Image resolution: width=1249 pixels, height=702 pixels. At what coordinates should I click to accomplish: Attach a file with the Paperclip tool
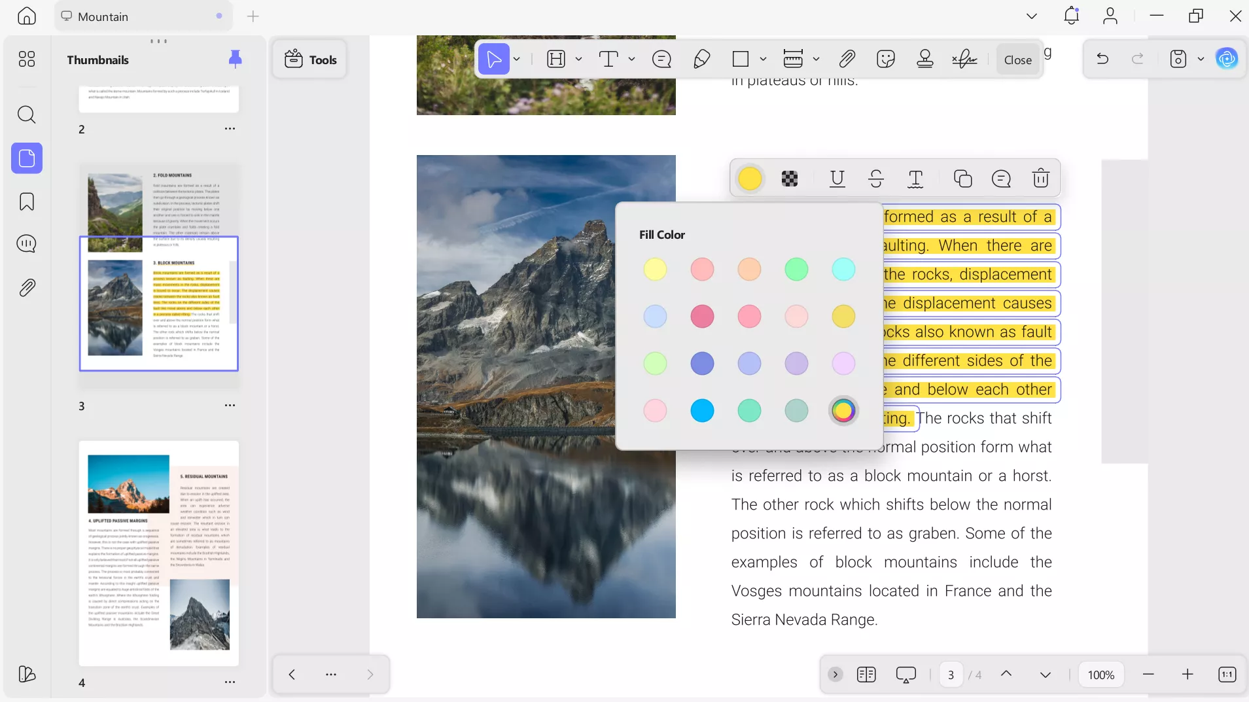click(847, 59)
